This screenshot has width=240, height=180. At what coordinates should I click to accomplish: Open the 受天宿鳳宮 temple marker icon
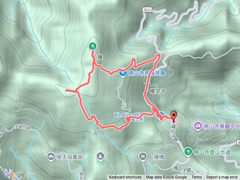(51, 157)
